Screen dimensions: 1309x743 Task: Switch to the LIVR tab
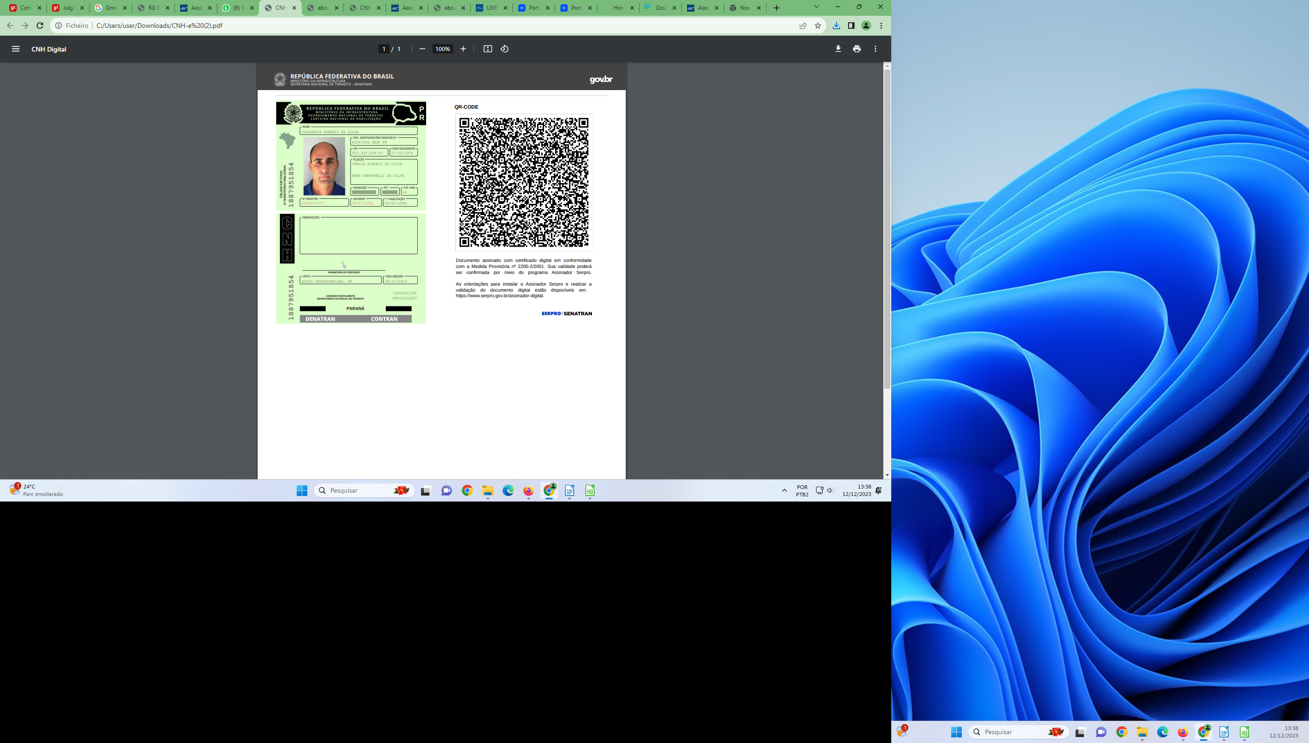491,7
